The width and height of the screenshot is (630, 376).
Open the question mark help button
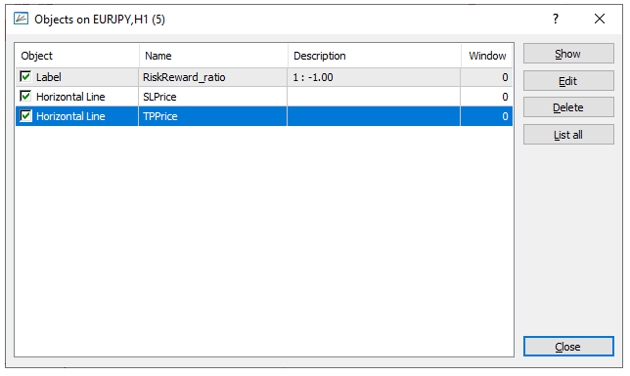556,19
